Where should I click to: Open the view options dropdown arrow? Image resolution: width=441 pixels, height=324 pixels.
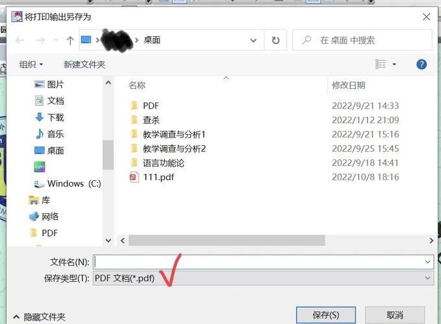(x=394, y=64)
